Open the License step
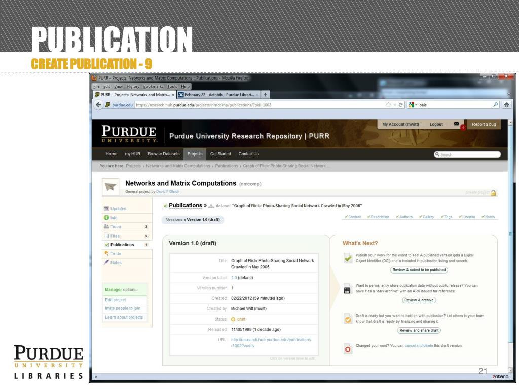 [467, 217]
